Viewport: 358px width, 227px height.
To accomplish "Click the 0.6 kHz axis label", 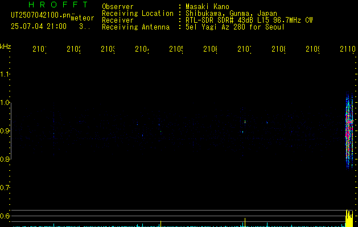I will coord(5,216).
